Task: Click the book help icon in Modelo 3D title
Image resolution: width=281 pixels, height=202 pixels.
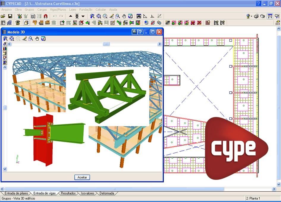Action: point(134,32)
